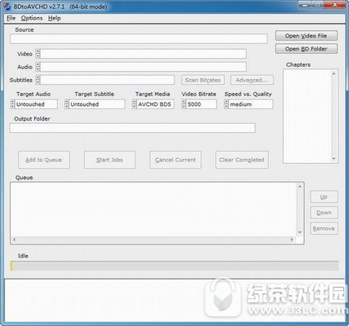Open Advanced settings
Image resolution: width=349 pixels, height=326 pixels.
click(x=252, y=80)
